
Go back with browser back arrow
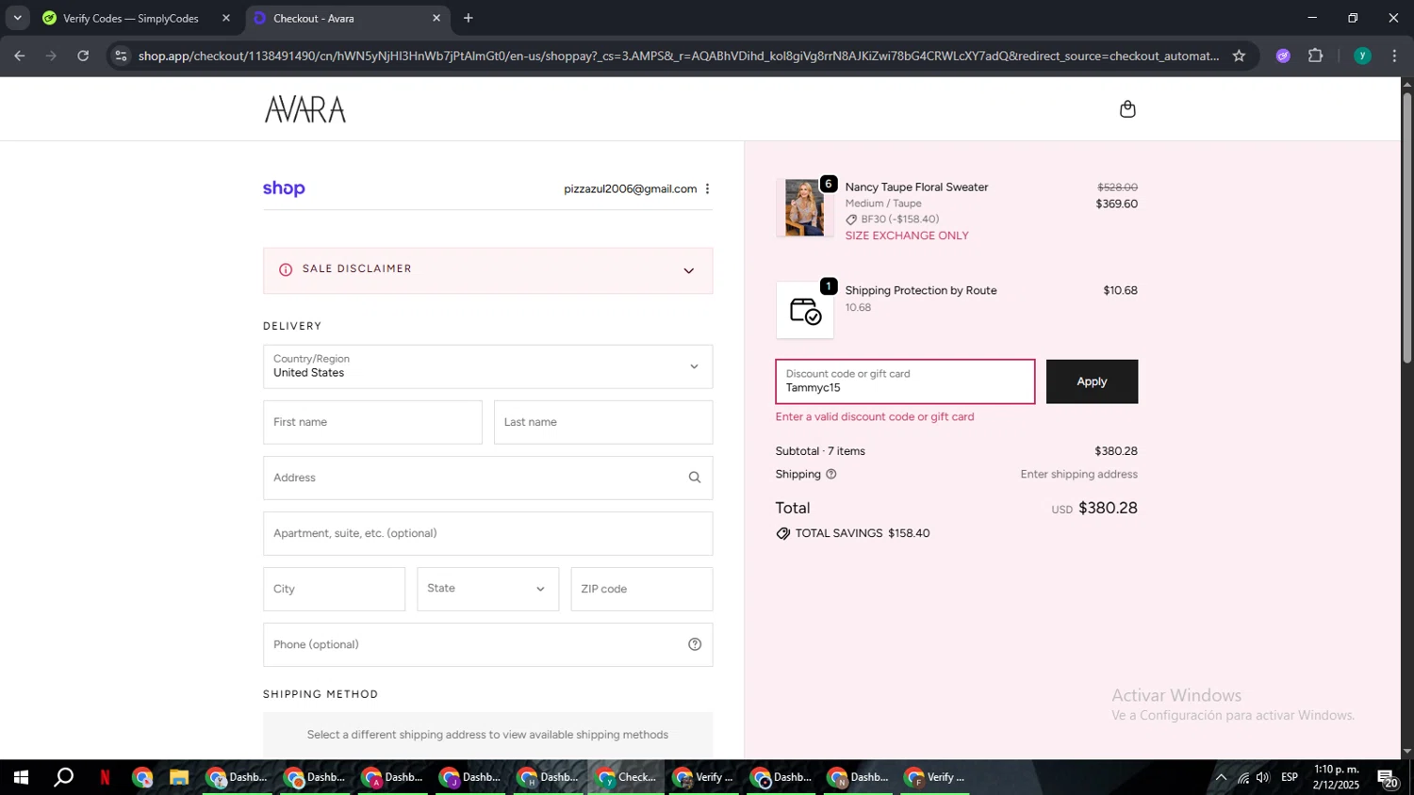(x=20, y=56)
